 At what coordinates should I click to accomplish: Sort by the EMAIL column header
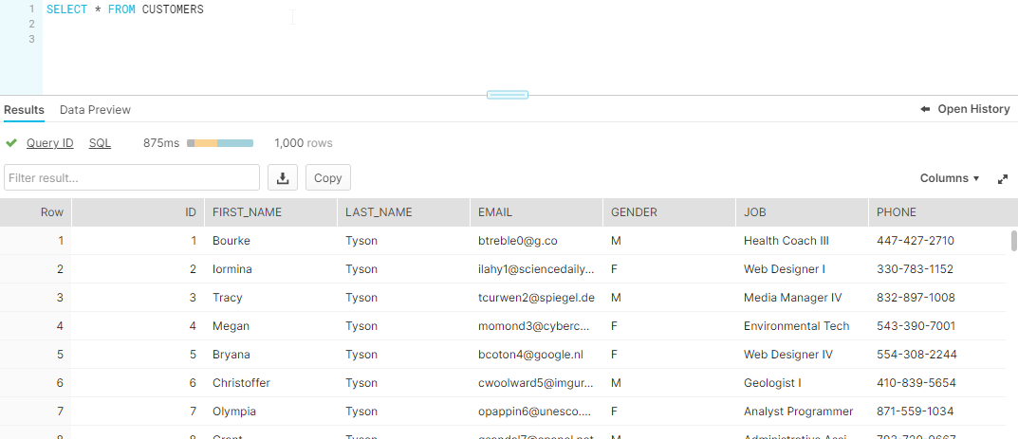(x=495, y=212)
